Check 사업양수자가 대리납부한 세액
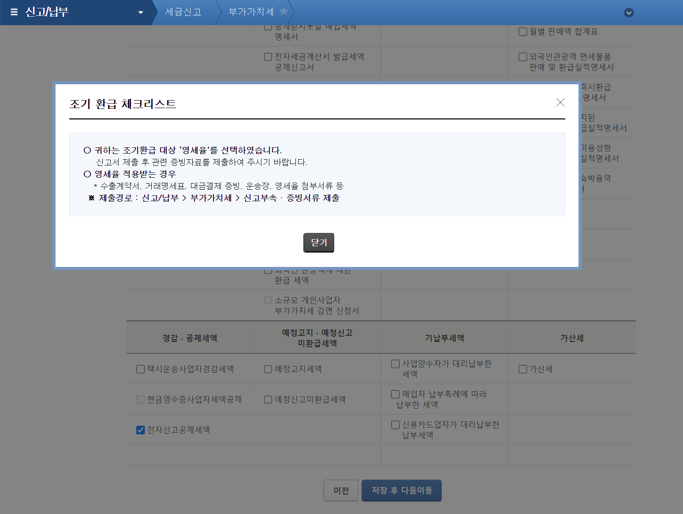The width and height of the screenshot is (683, 514). click(x=396, y=364)
